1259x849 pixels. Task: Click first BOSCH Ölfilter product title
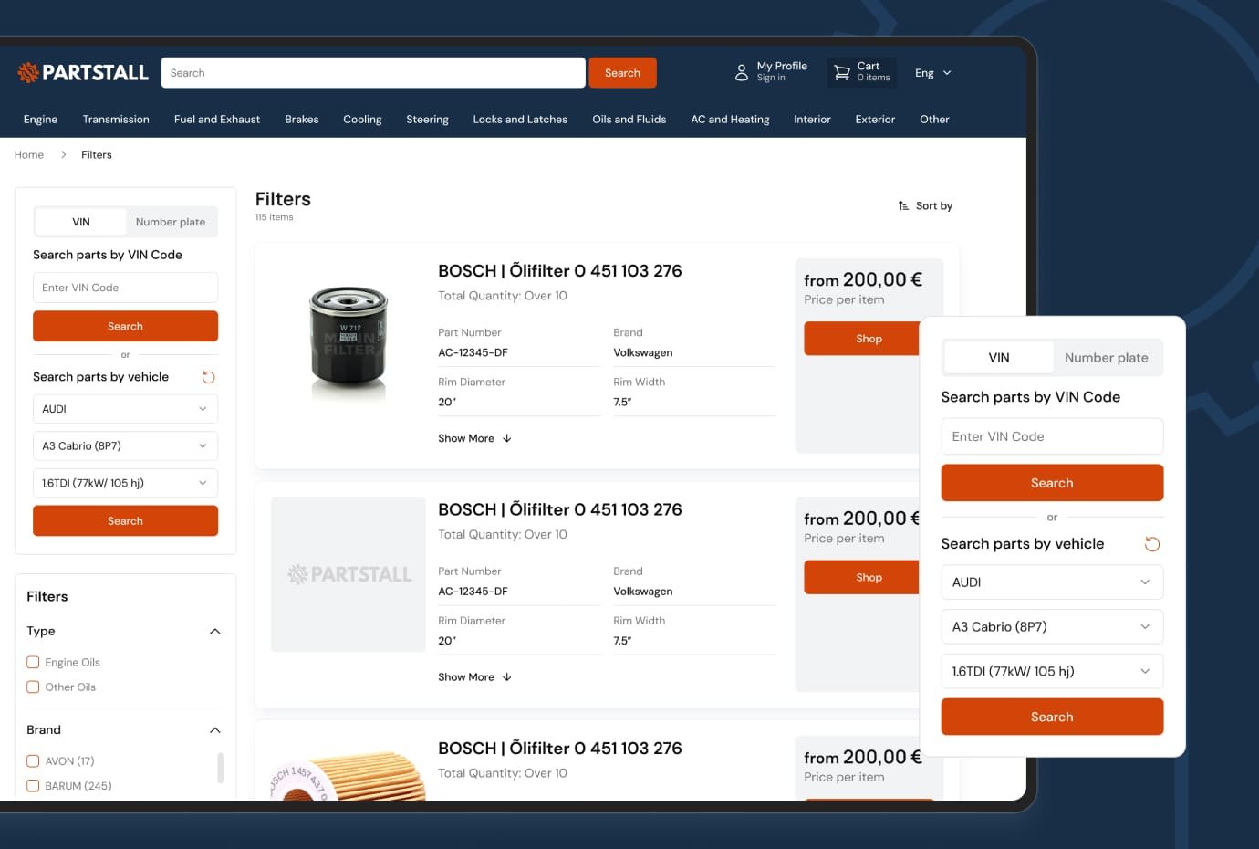tap(560, 271)
